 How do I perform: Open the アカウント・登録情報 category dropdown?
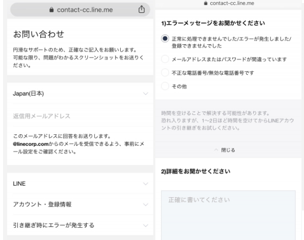click(x=80, y=204)
